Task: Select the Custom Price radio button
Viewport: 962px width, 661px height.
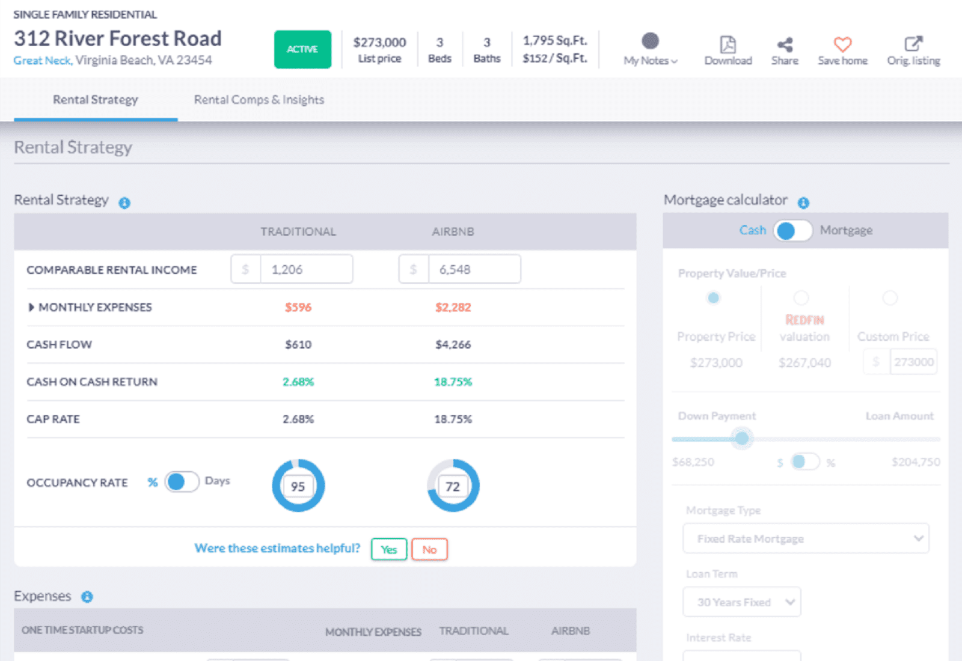Action: coord(890,298)
